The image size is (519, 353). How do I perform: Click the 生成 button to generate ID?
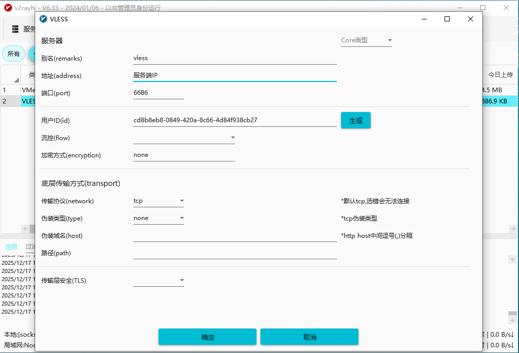356,120
